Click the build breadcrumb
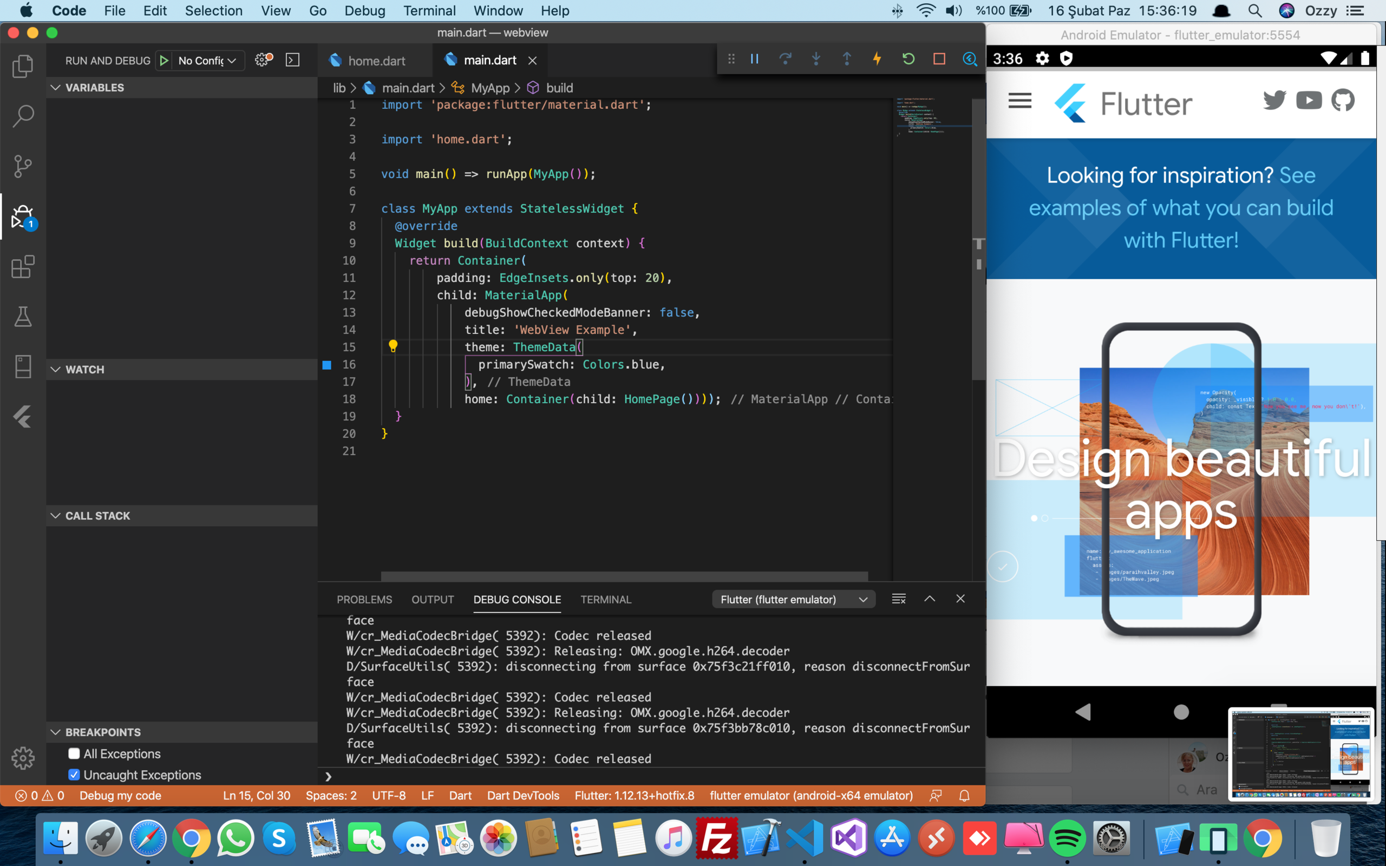1386x866 pixels. tap(559, 88)
